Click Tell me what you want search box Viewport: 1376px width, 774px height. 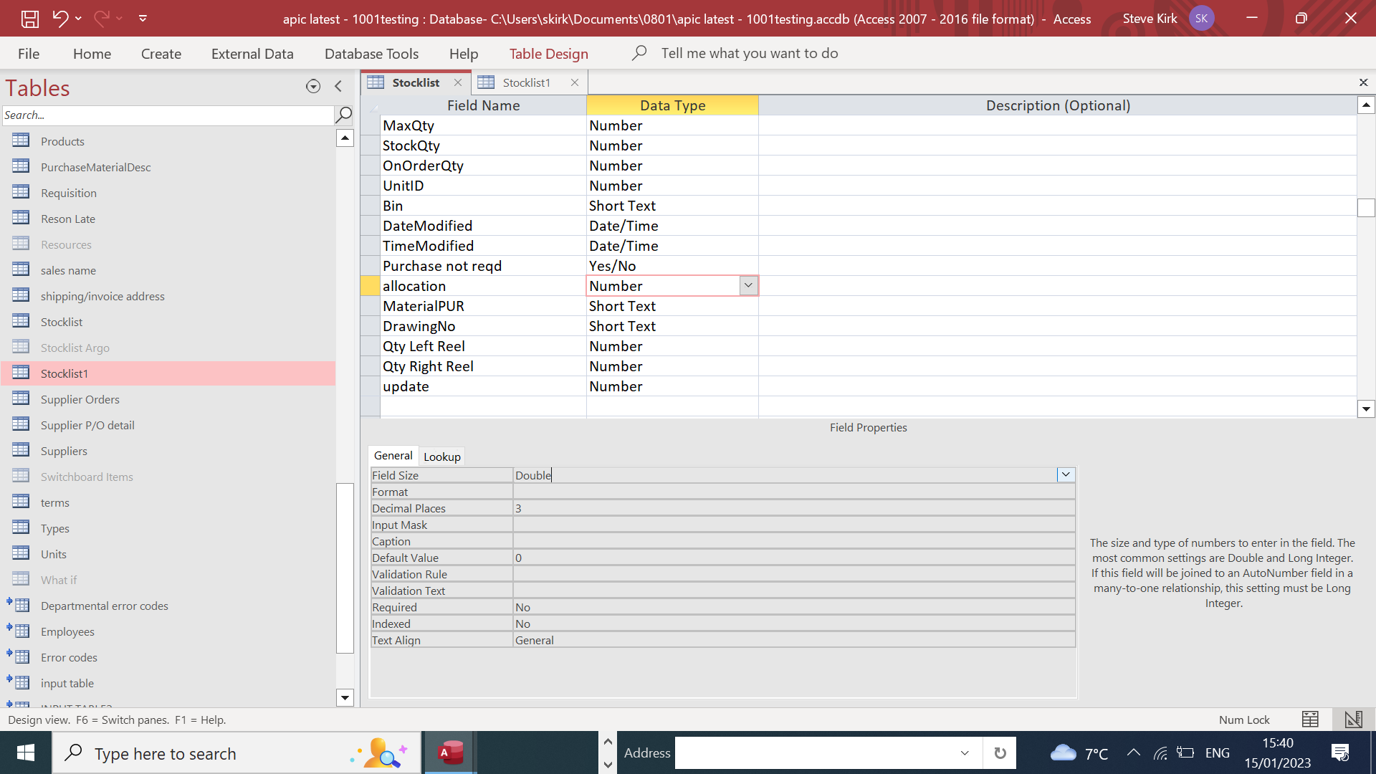point(749,54)
